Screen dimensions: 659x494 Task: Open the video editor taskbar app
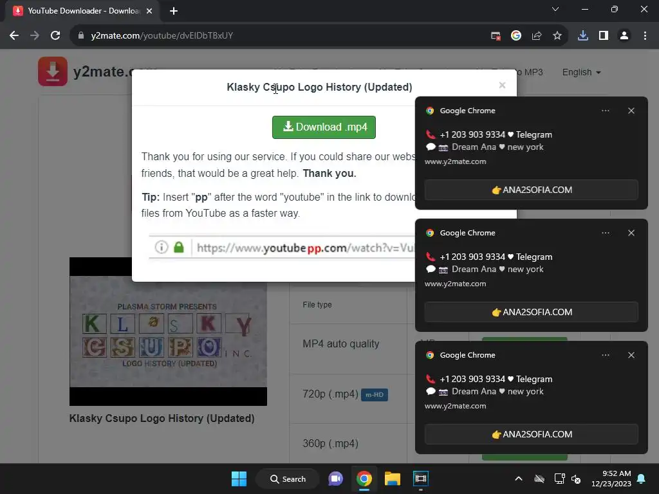pos(421,479)
